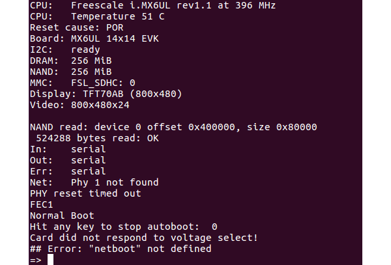The image size is (391, 265).
Task: Click the "Hit any key to stop autoboot" line
Action: tap(124, 227)
